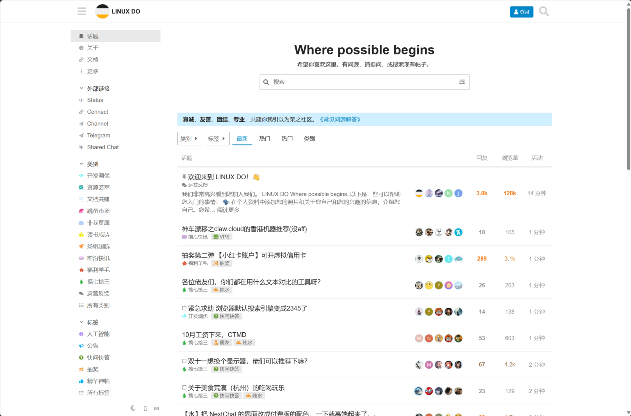Sort topics by 活动 column
Image resolution: width=631 pixels, height=416 pixels.
click(537, 158)
